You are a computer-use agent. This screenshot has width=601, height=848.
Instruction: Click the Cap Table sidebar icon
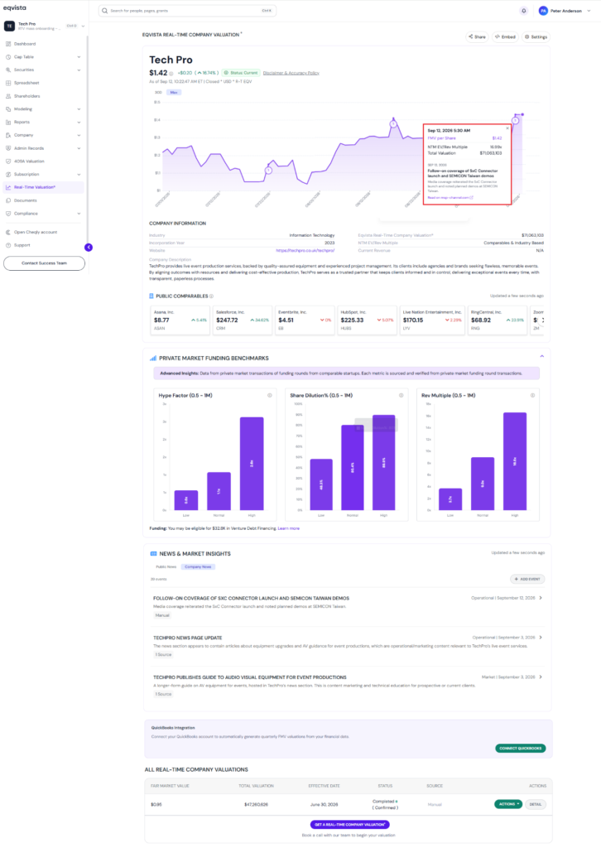tap(8, 57)
